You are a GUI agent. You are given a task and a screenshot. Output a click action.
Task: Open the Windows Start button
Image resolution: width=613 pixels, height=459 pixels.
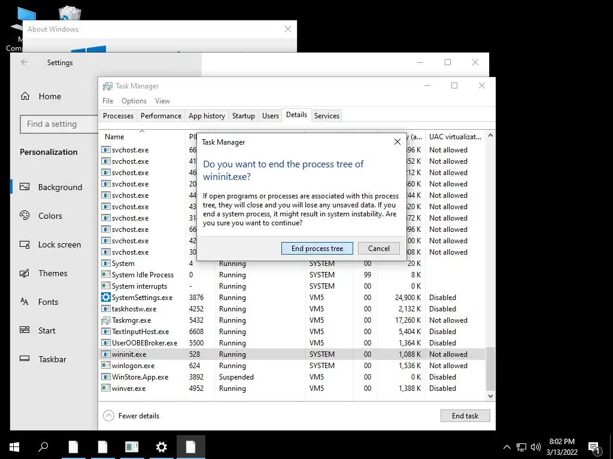[14, 447]
